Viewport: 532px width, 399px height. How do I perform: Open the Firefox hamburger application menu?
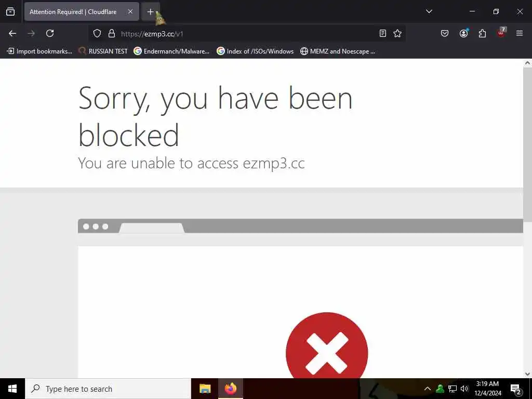point(520,33)
